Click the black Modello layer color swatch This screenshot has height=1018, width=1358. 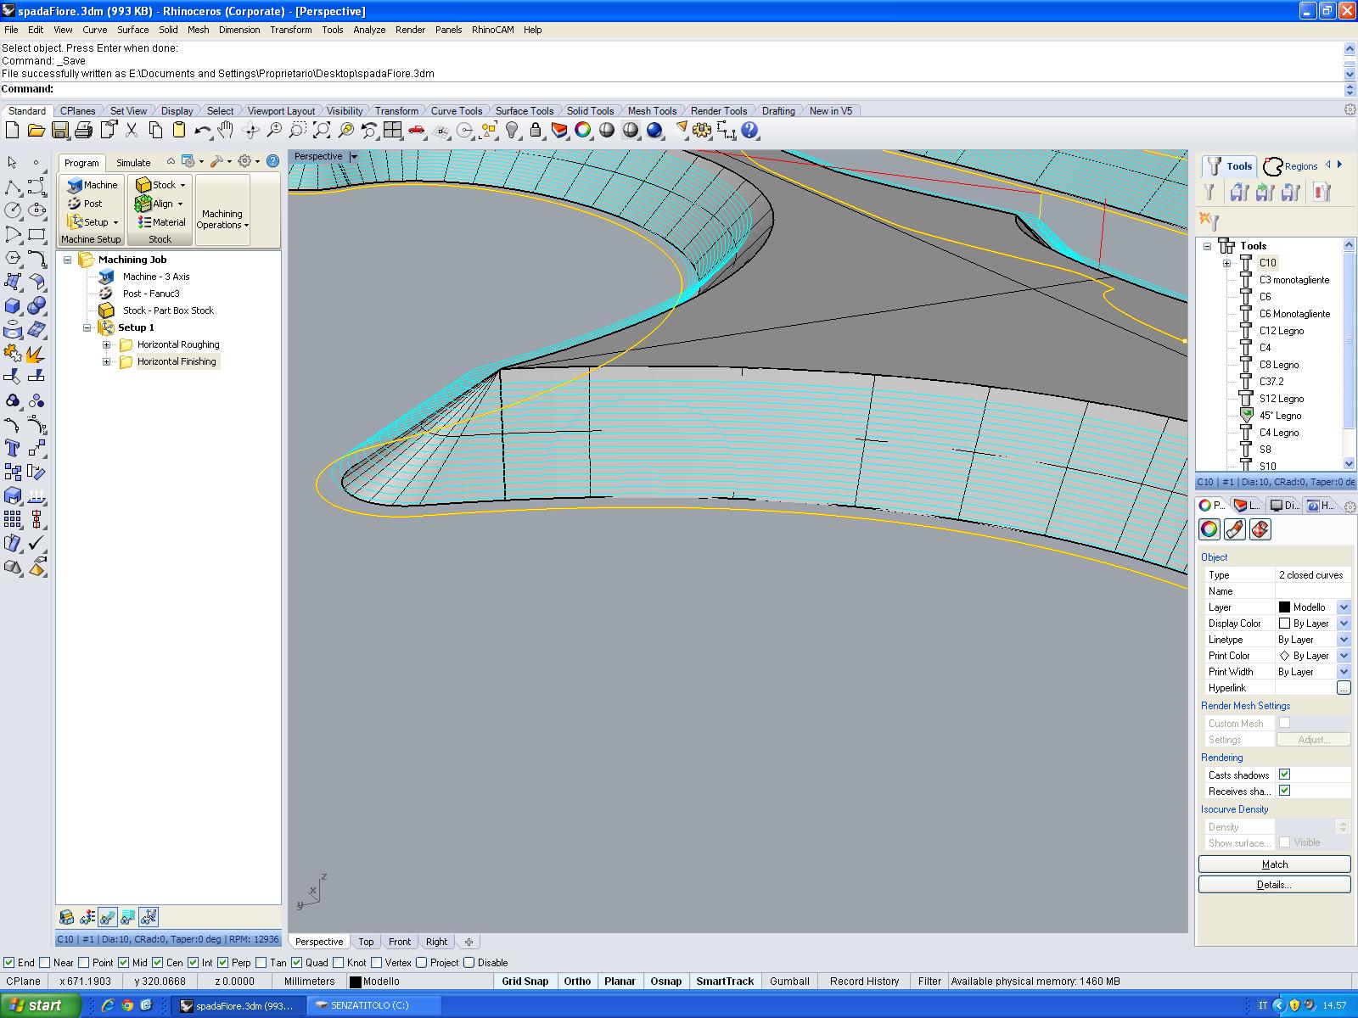[1284, 607]
